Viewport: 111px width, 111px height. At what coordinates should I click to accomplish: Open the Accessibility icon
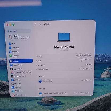coord(11,65)
